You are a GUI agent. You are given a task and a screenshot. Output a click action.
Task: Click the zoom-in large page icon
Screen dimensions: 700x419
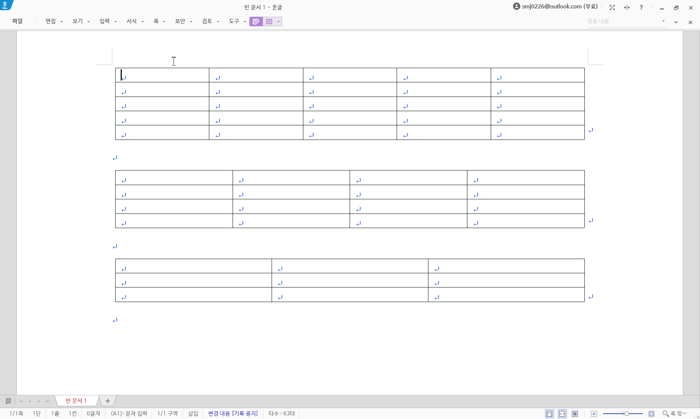click(652, 414)
